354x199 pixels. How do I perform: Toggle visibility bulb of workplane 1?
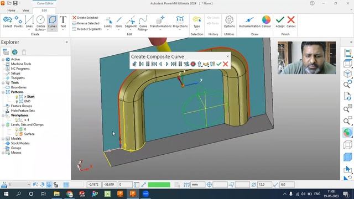[17, 120]
